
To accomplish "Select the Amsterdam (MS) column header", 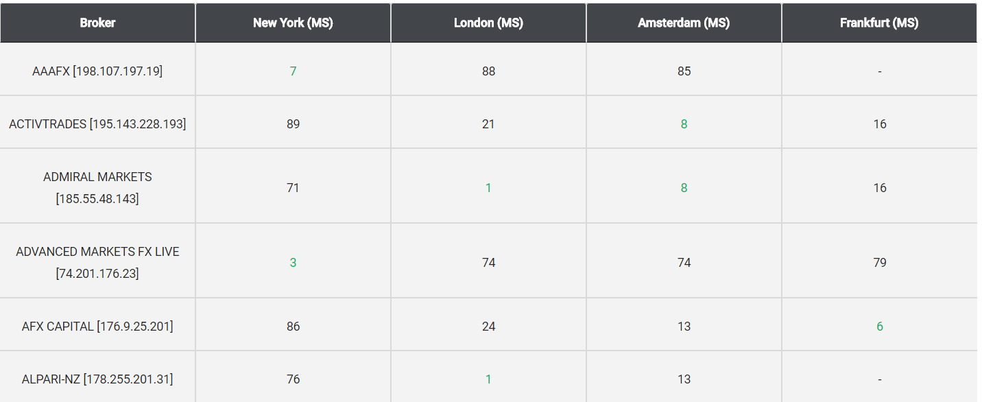I will pyautogui.click(x=684, y=23).
